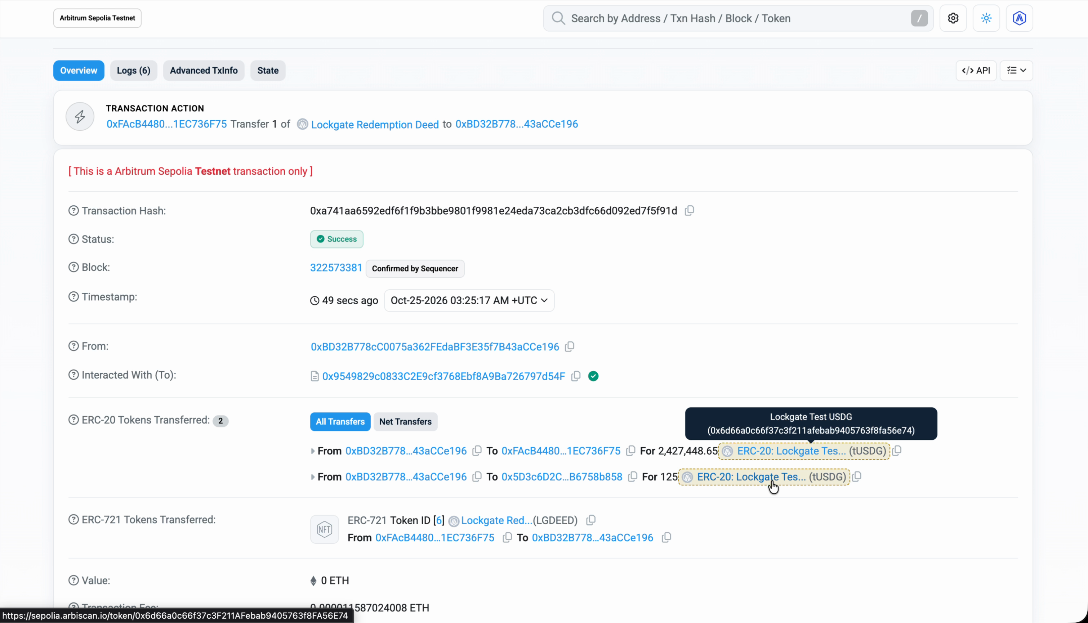Click the API button
This screenshot has height=623, width=1088.
tap(976, 71)
